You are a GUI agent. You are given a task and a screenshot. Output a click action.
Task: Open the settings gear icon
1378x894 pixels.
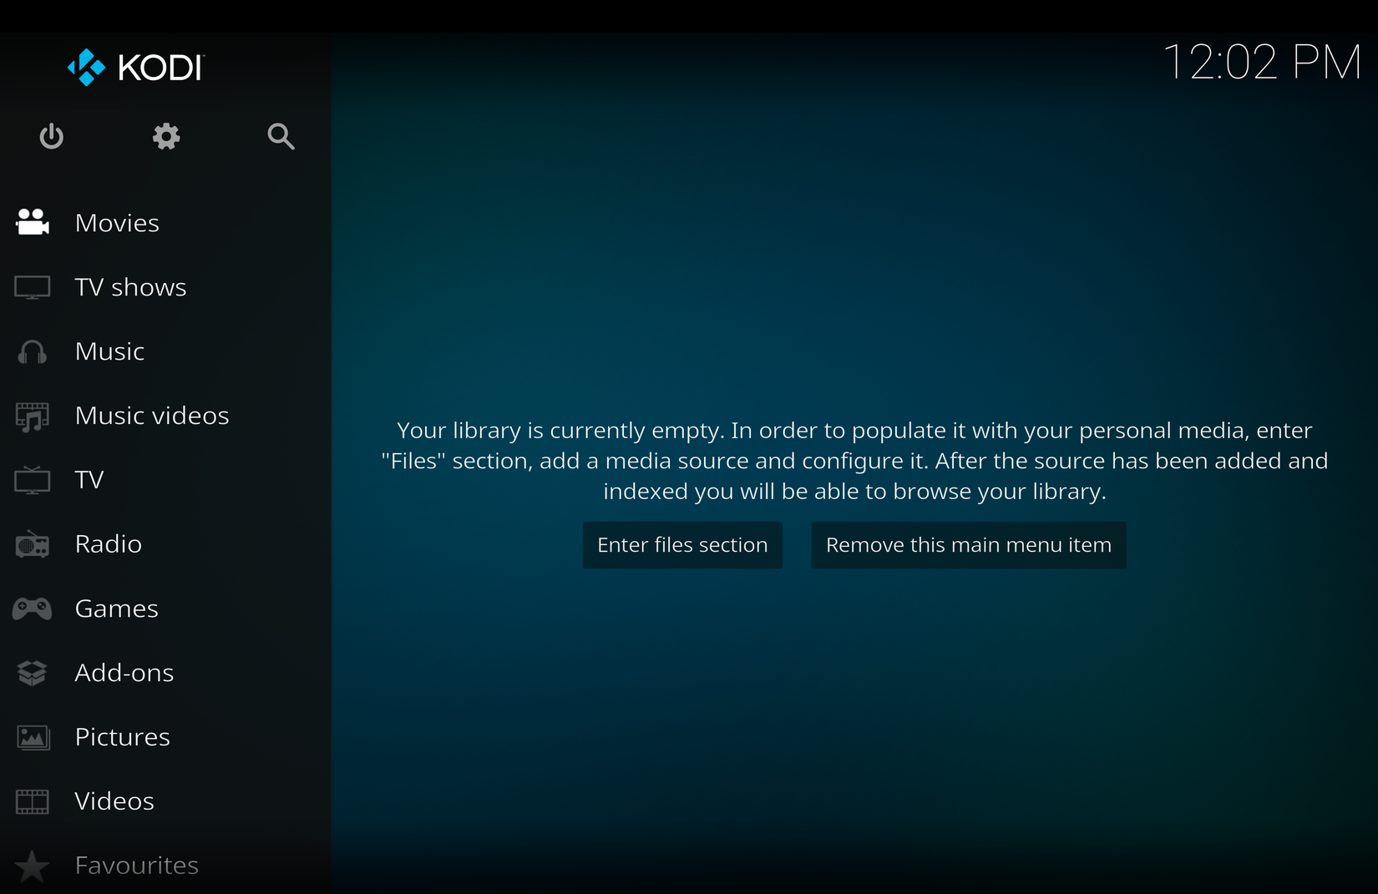tap(165, 137)
